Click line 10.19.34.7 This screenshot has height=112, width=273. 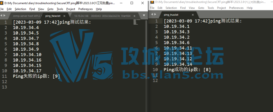click(26, 38)
